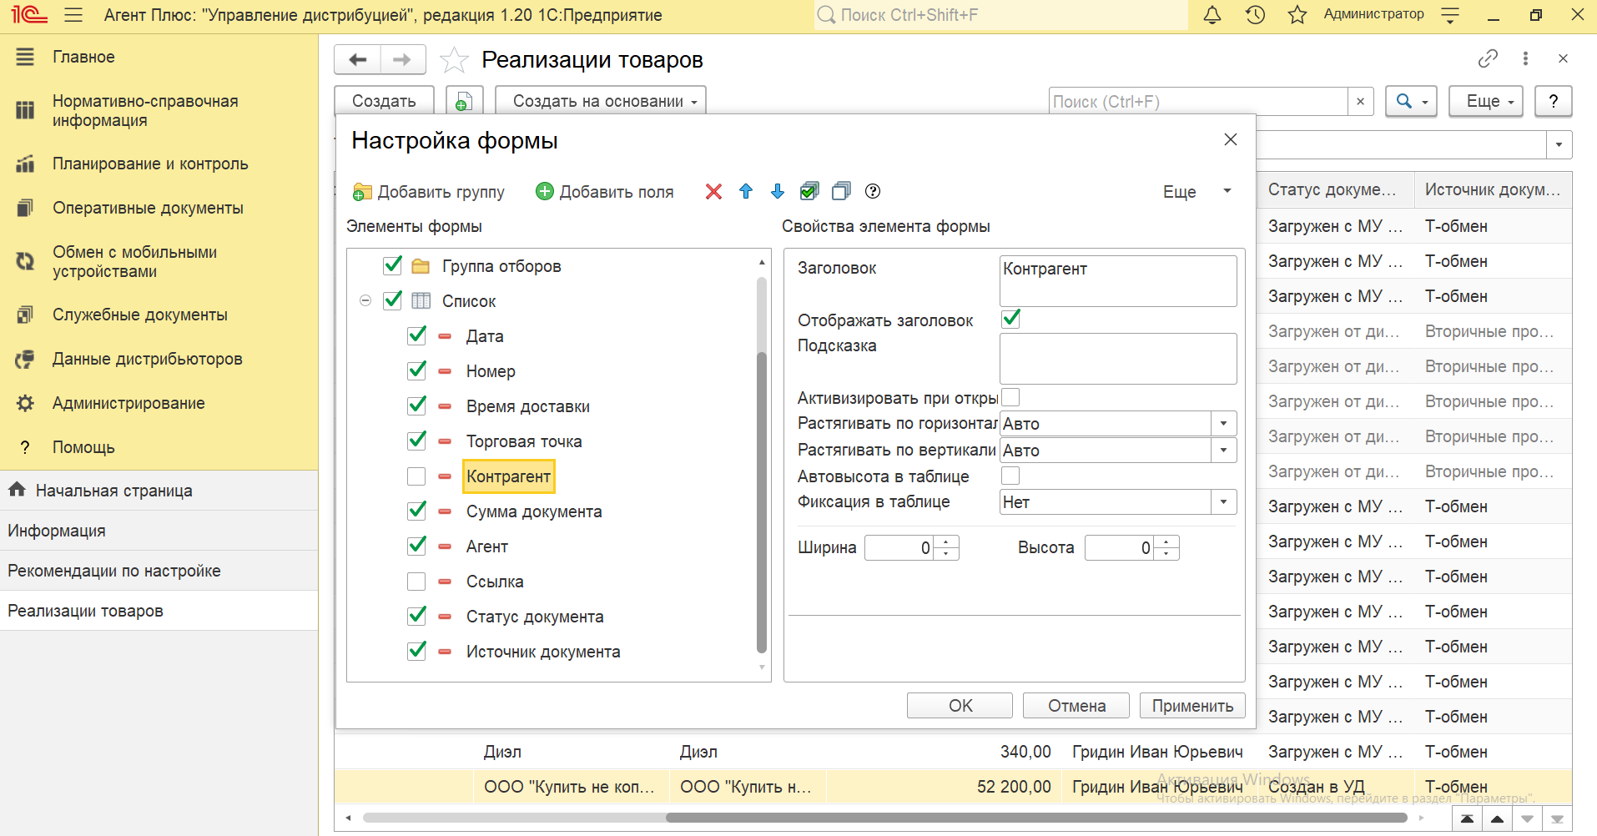Image resolution: width=1597 pixels, height=836 pixels.
Task: Uncheck the Время доставки checkbox
Action: click(x=416, y=406)
